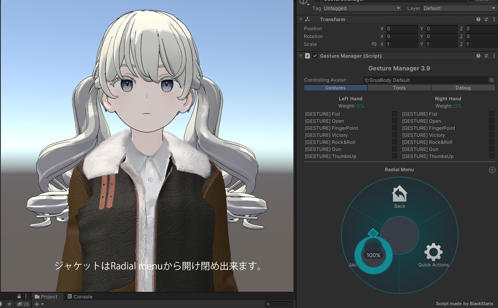
Task: Open object picker for Controlling Avatar
Action: (x=492, y=80)
